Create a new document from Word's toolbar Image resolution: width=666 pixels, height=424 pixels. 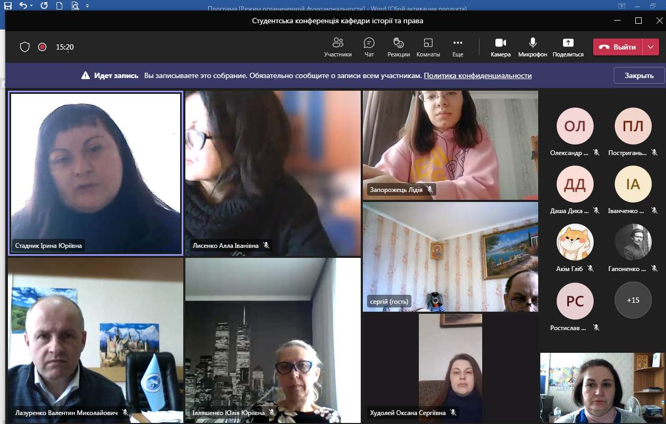[x=59, y=5]
